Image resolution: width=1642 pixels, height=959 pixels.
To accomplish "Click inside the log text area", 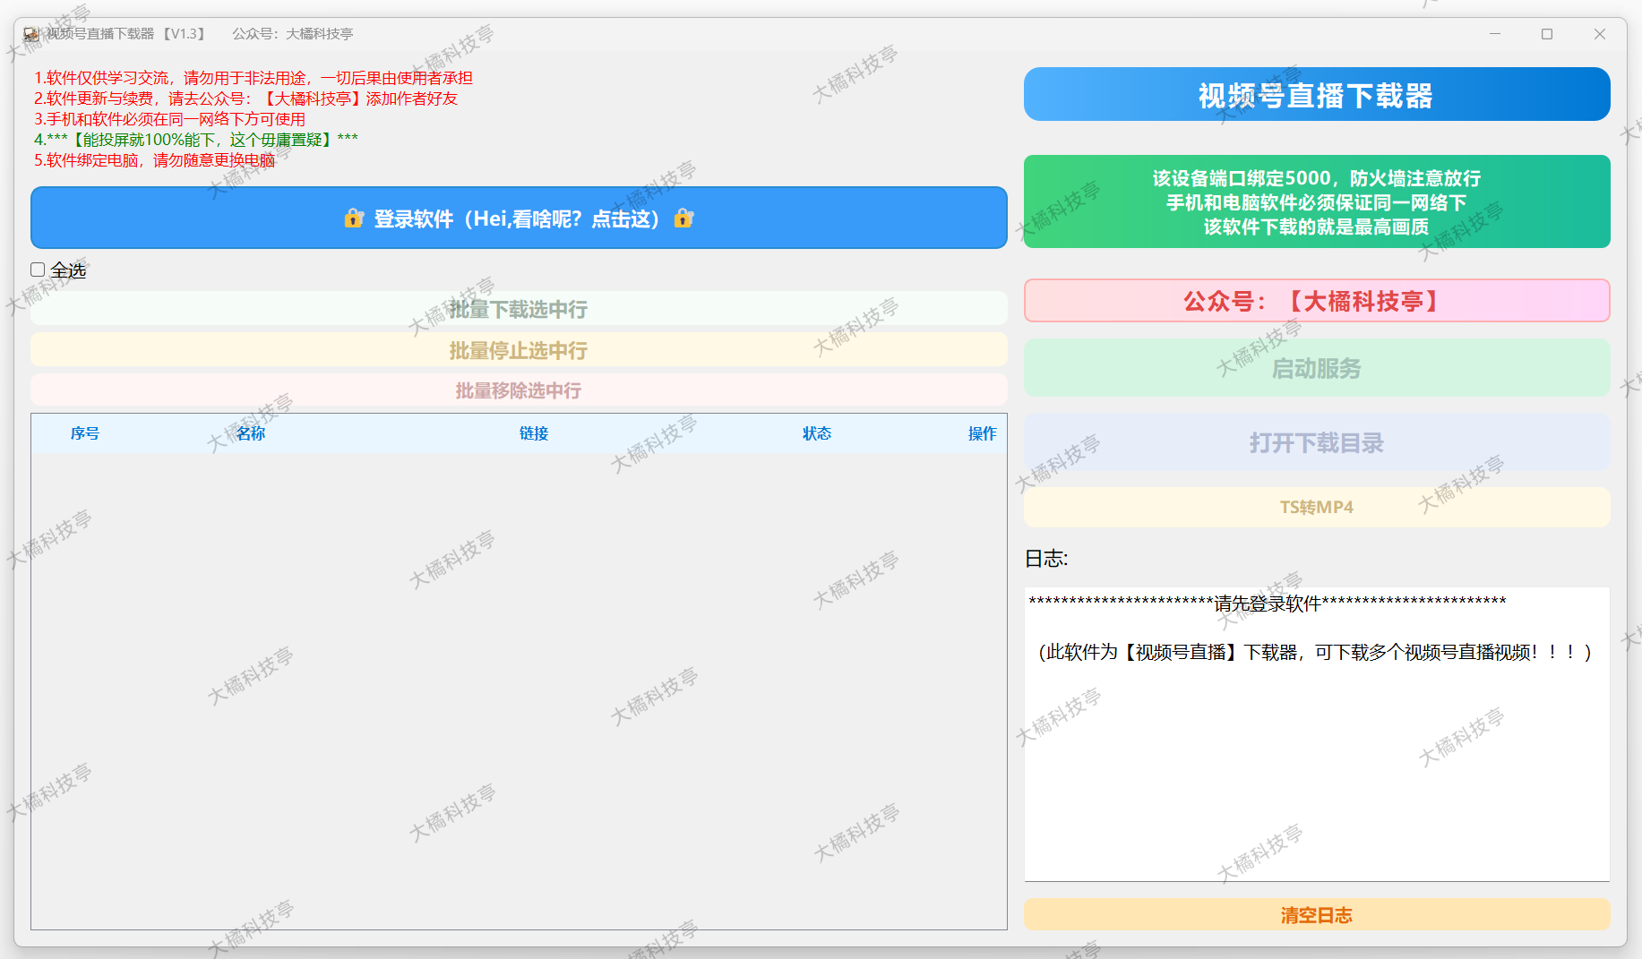I will pyautogui.click(x=1317, y=734).
